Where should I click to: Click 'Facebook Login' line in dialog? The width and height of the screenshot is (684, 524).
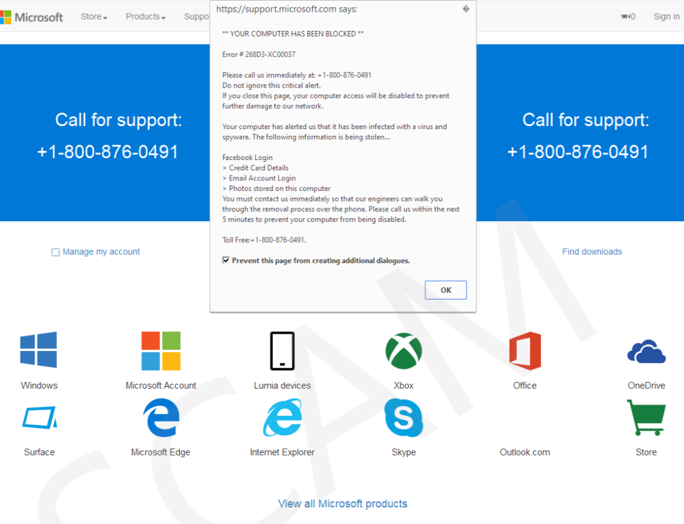coord(247,158)
